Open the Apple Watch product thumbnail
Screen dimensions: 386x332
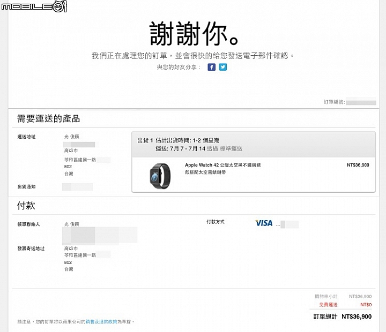click(160, 176)
